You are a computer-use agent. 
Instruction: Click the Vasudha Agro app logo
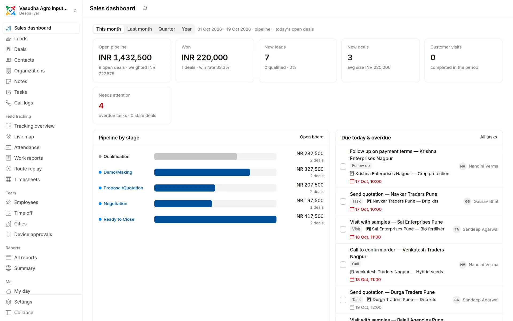(x=11, y=10)
